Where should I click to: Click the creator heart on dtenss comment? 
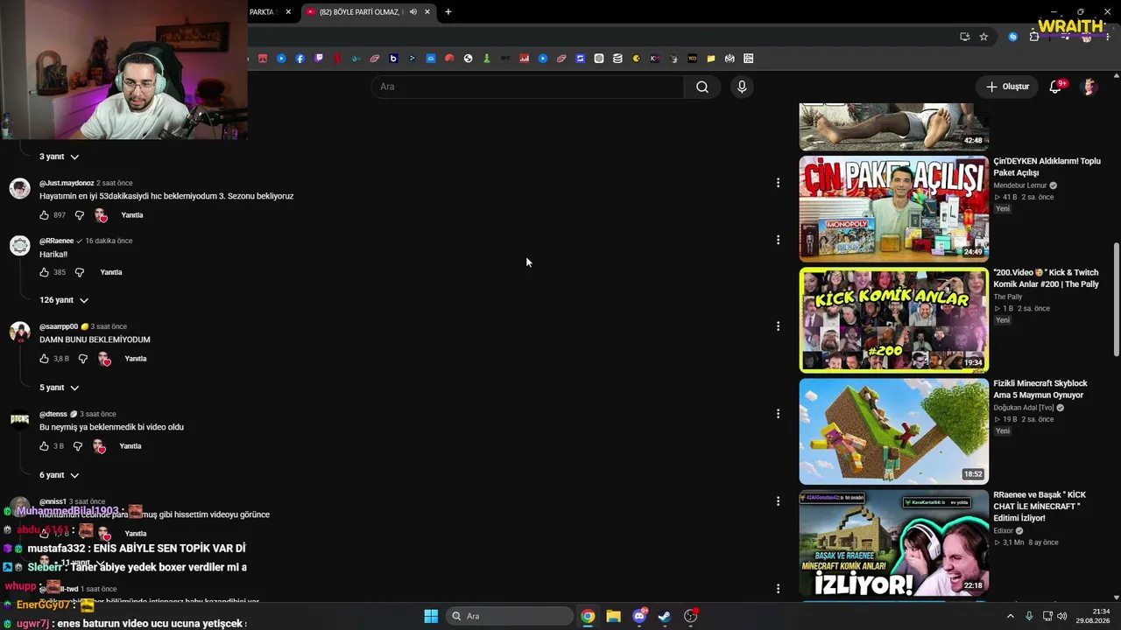point(99,446)
